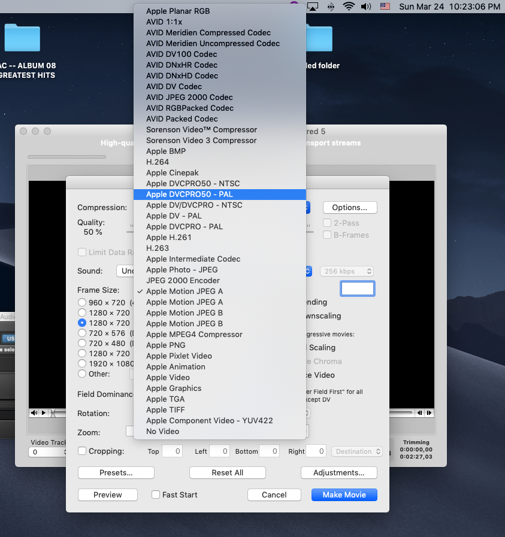Image resolution: width=505 pixels, height=537 pixels.
Task: Select the 720 × 480 frame size radio
Action: pyautogui.click(x=82, y=343)
